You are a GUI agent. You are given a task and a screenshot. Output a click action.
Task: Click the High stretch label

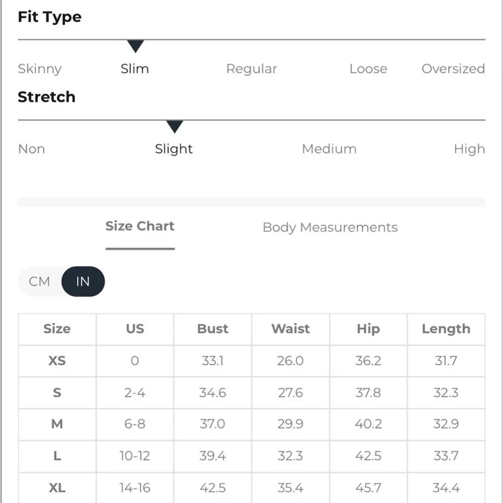coord(469,149)
